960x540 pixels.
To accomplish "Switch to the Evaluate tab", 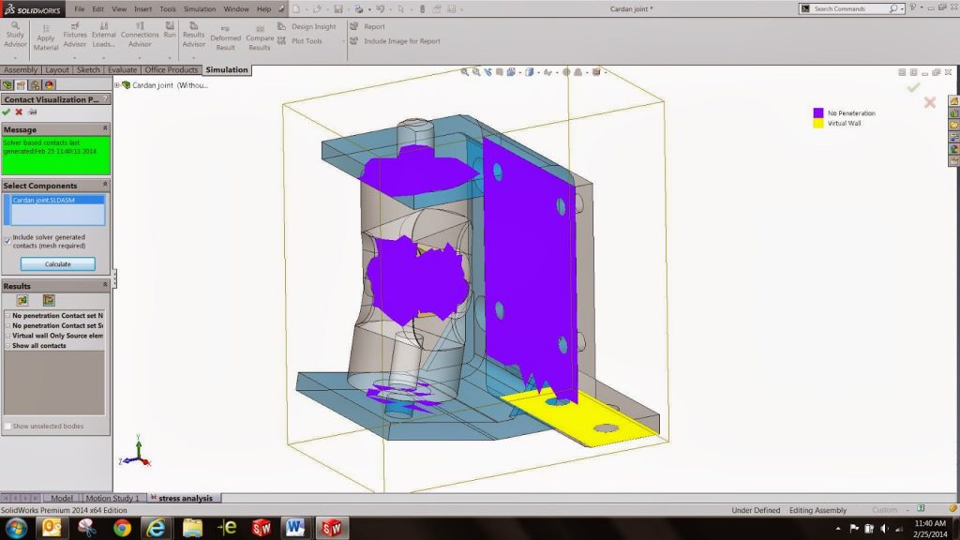I will tap(121, 69).
